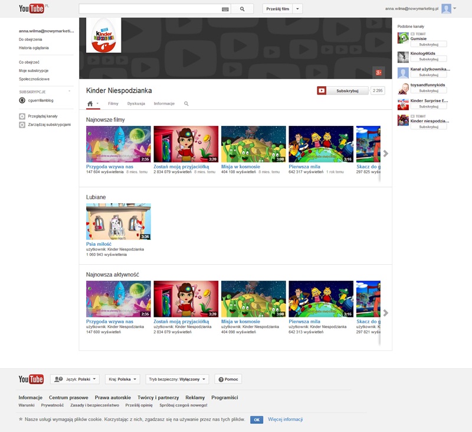Open the channel Home tab icon
The image size is (472, 432).
click(x=90, y=103)
